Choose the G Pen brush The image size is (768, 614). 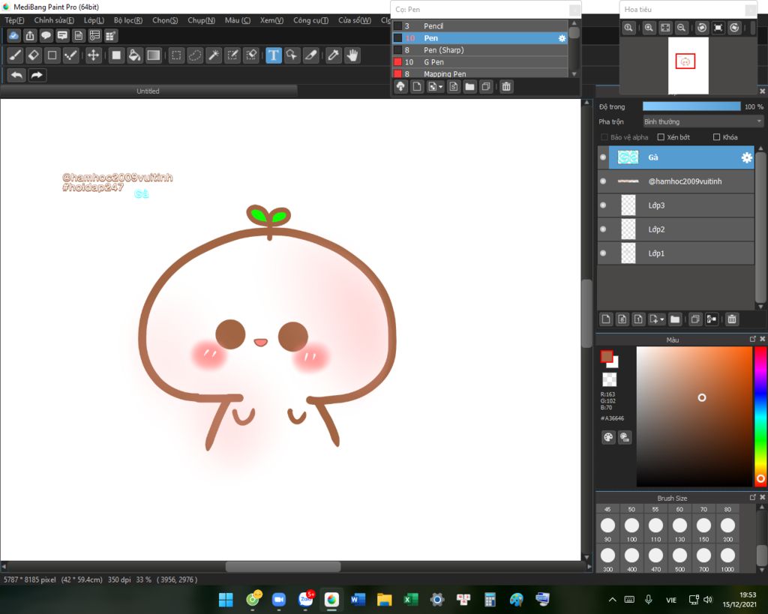pos(480,62)
